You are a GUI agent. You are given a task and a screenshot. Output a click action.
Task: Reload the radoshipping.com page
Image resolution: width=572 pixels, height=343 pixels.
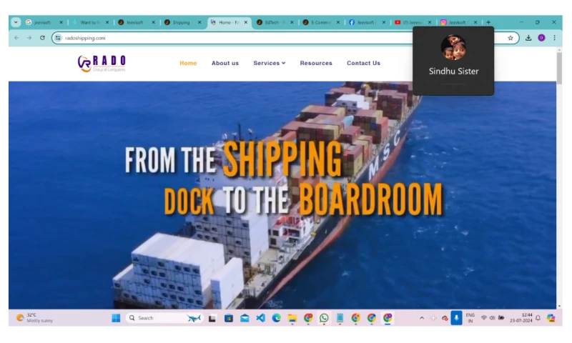[x=42, y=38]
